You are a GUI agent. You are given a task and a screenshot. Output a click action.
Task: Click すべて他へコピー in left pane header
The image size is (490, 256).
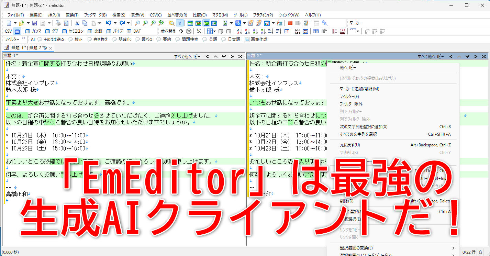(188, 56)
